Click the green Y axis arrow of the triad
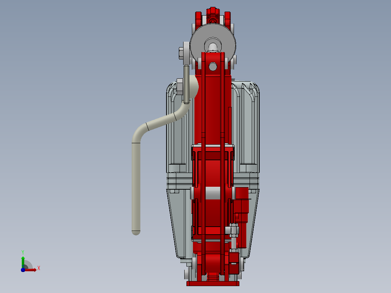 23,262
